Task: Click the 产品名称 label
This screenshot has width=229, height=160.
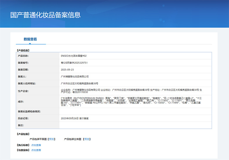Action: click(x=23, y=56)
